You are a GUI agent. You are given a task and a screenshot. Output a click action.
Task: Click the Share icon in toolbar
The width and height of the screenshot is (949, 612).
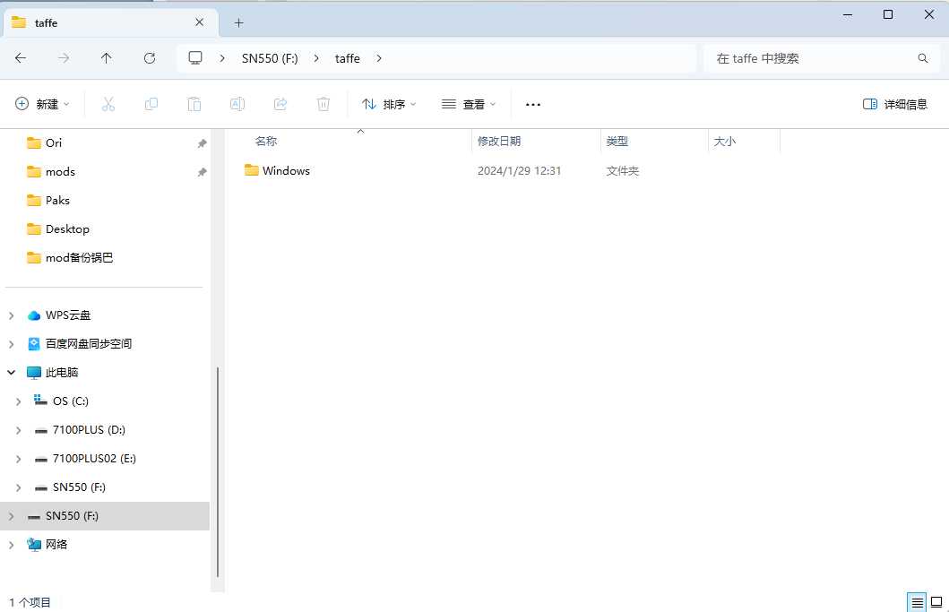pos(280,104)
